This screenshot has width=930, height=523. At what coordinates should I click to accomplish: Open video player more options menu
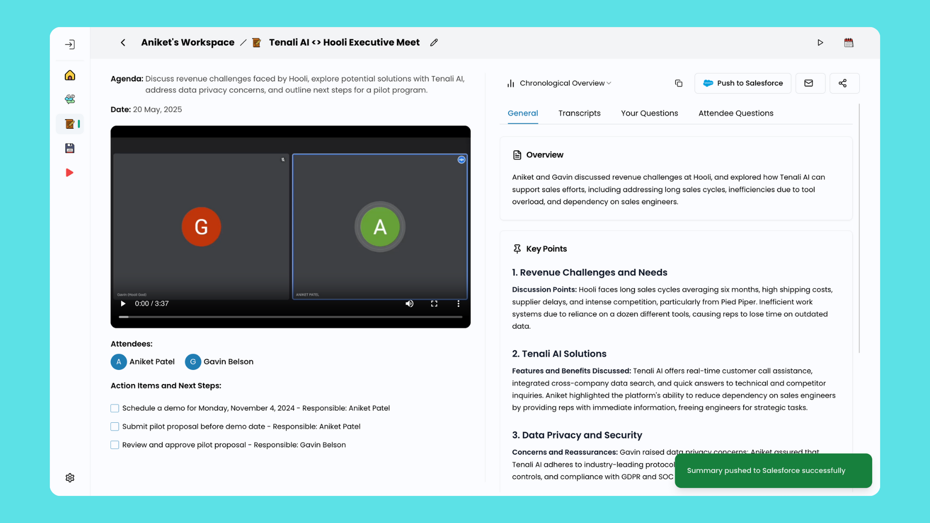458,304
